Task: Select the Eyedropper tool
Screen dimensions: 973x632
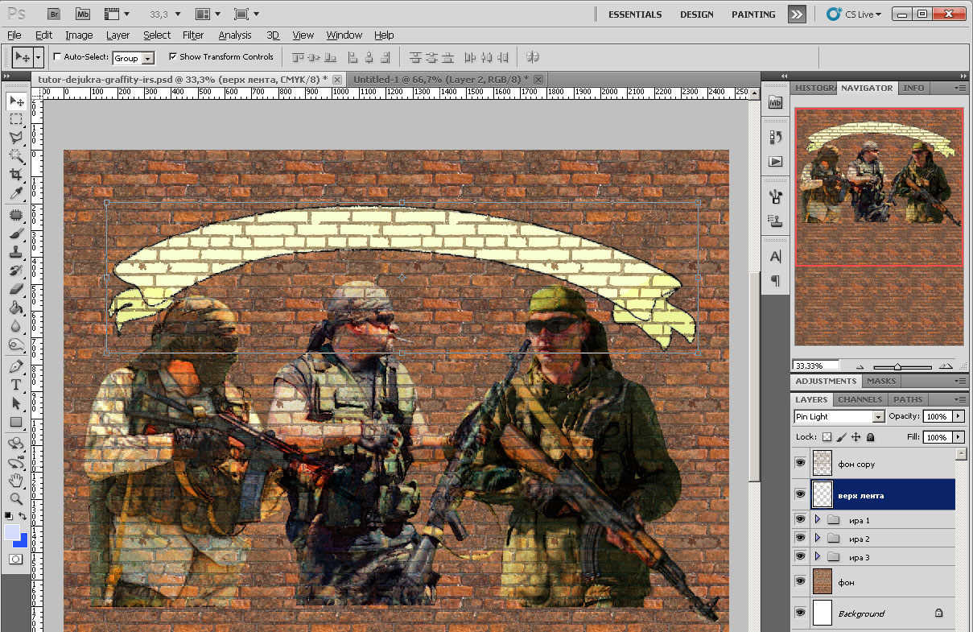Action: pyautogui.click(x=15, y=193)
